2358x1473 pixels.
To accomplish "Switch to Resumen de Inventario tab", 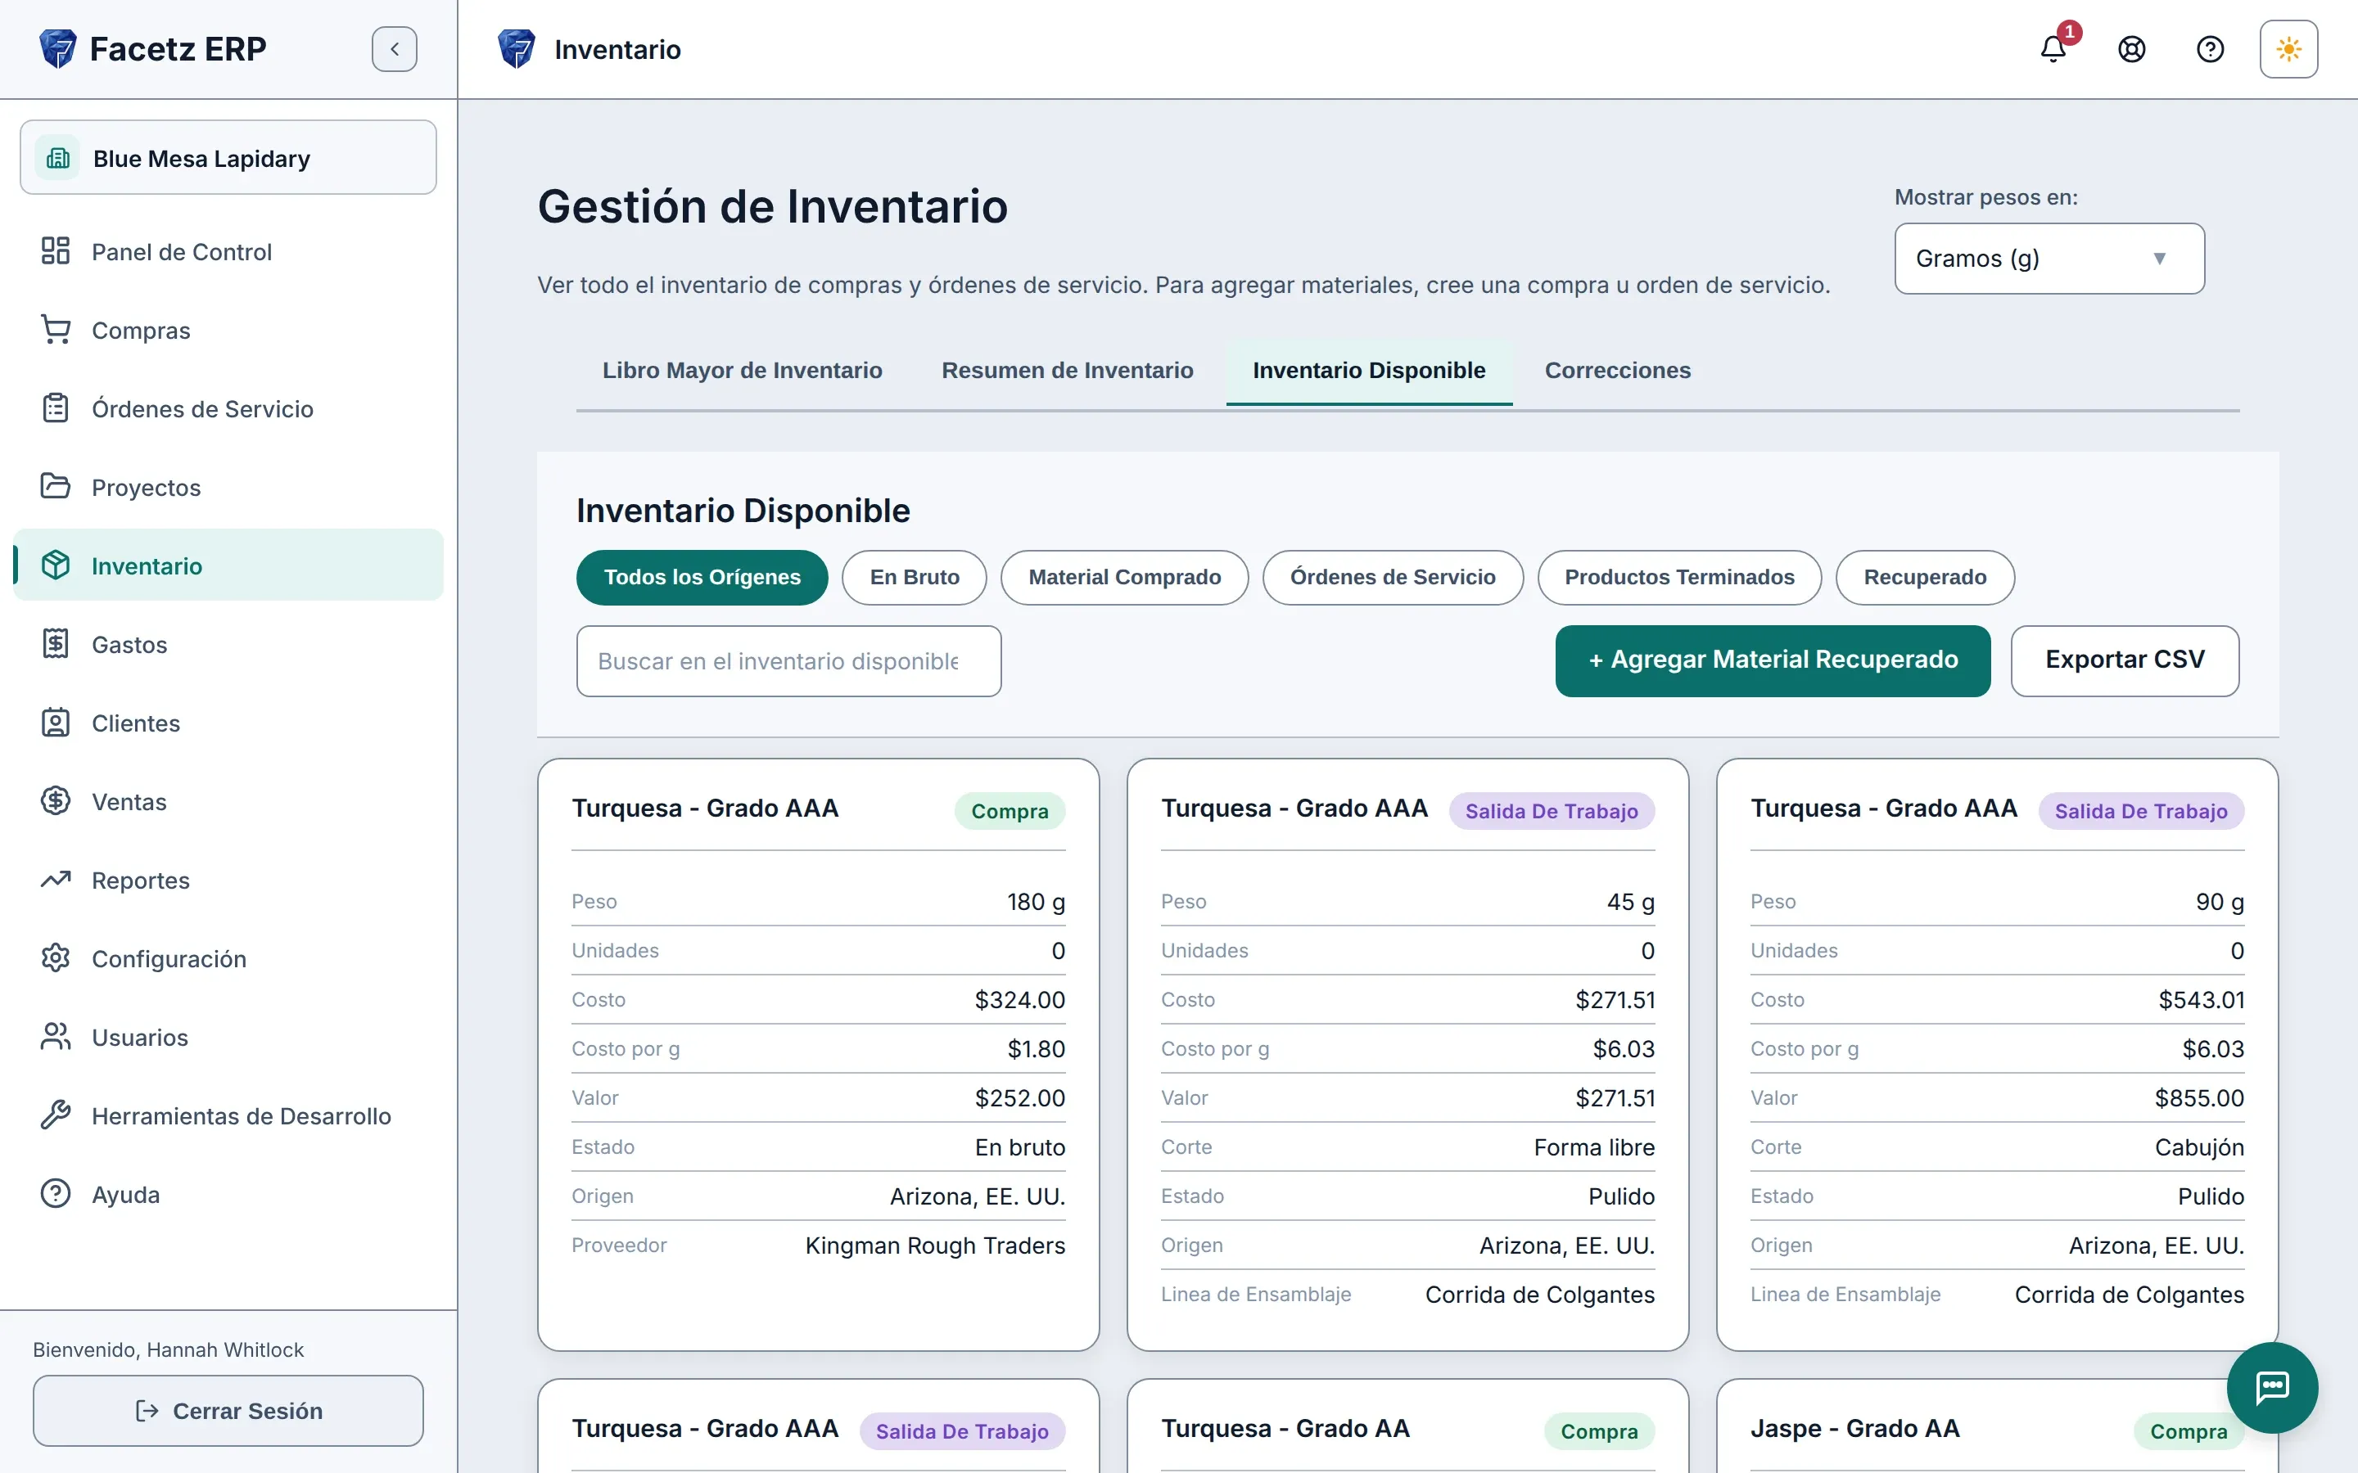I will tap(1067, 370).
